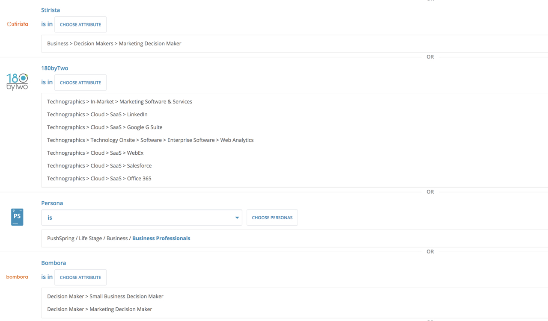Image resolution: width=548 pixels, height=321 pixels.
Task: Open the Persona 'is' dropdown
Action: [142, 218]
